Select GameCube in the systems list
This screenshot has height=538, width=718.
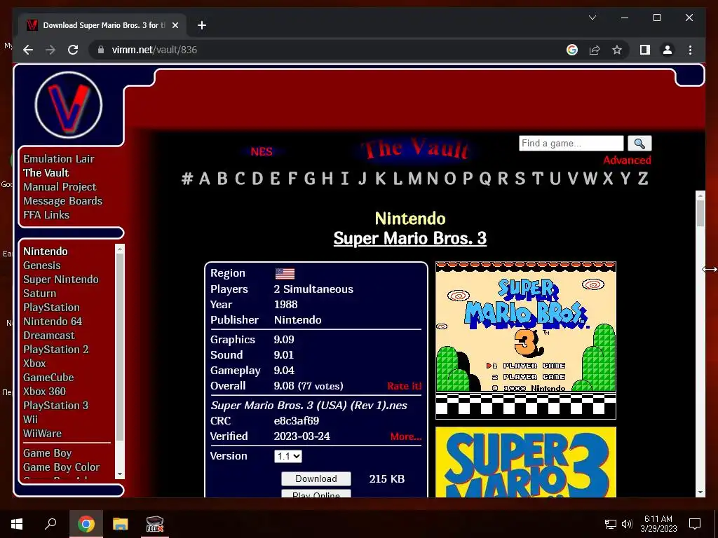[x=48, y=378]
